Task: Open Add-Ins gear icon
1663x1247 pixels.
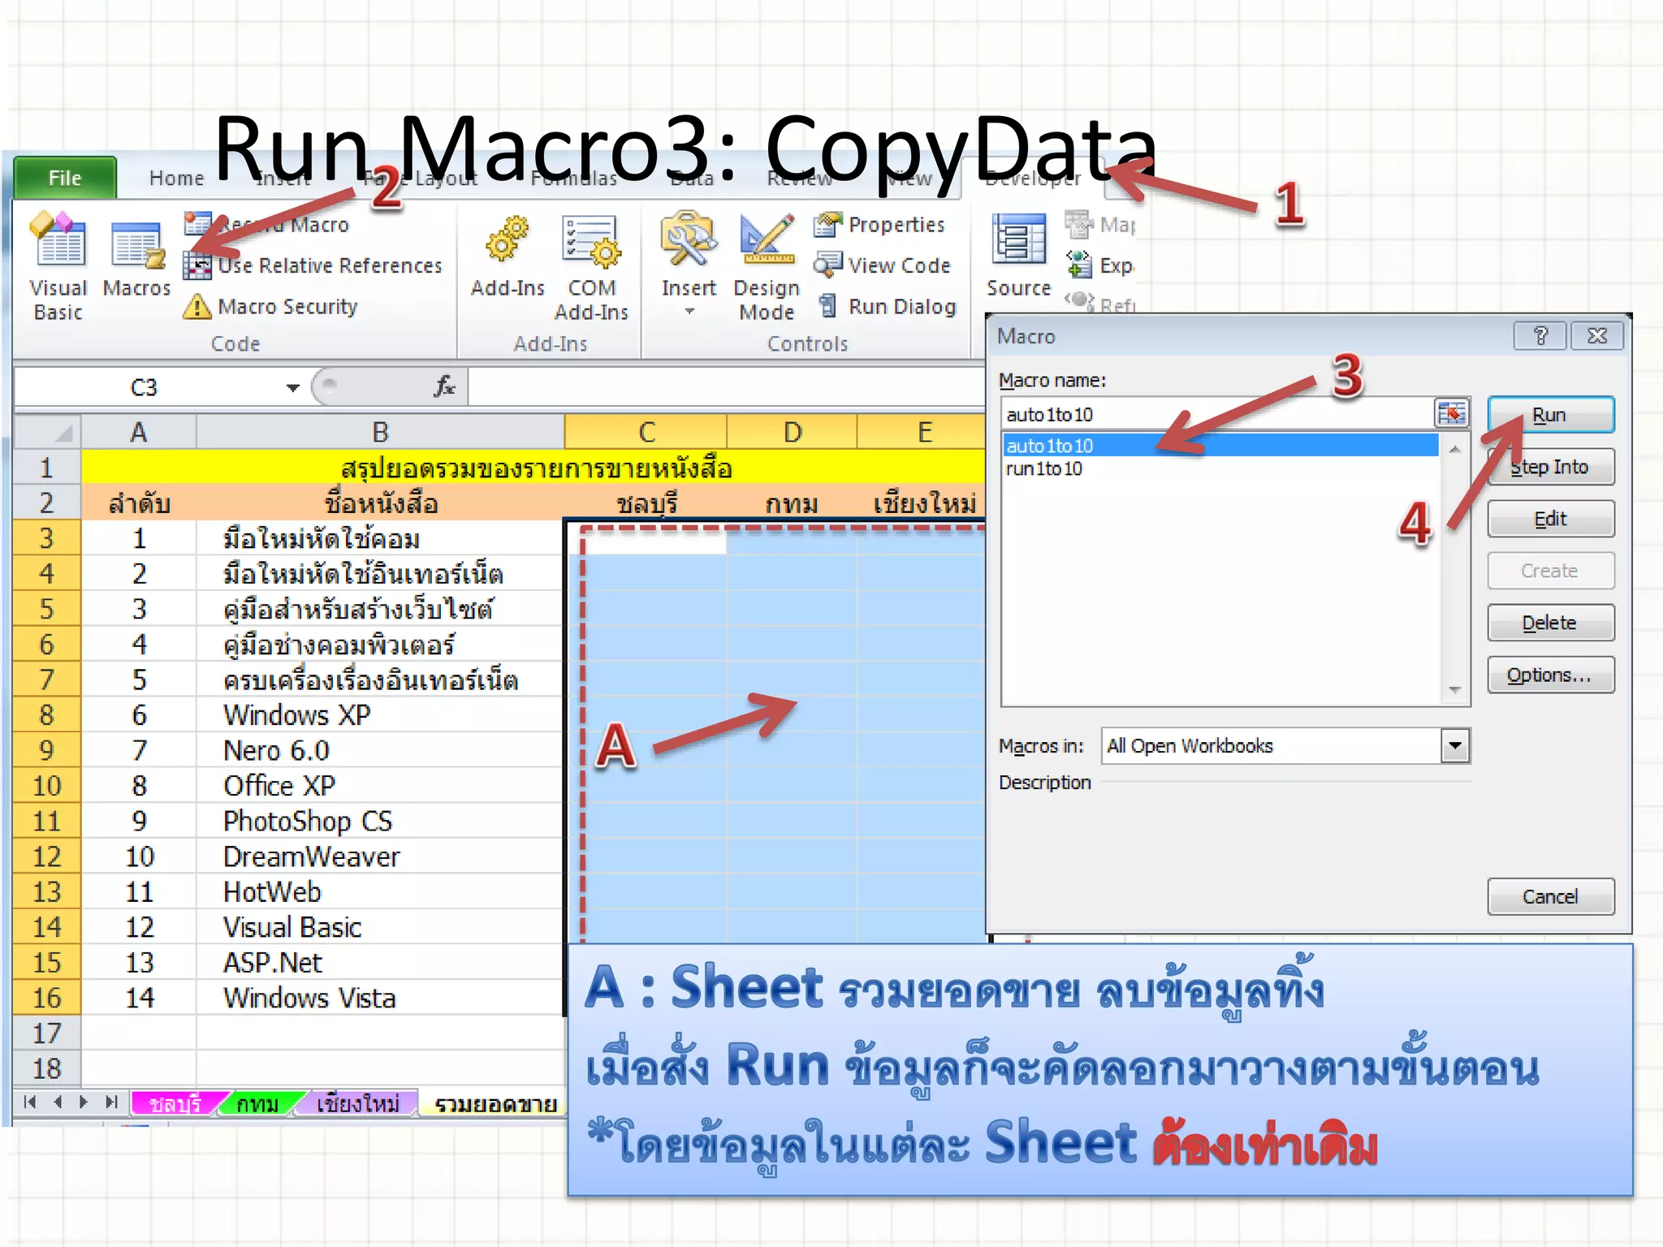Action: (508, 240)
